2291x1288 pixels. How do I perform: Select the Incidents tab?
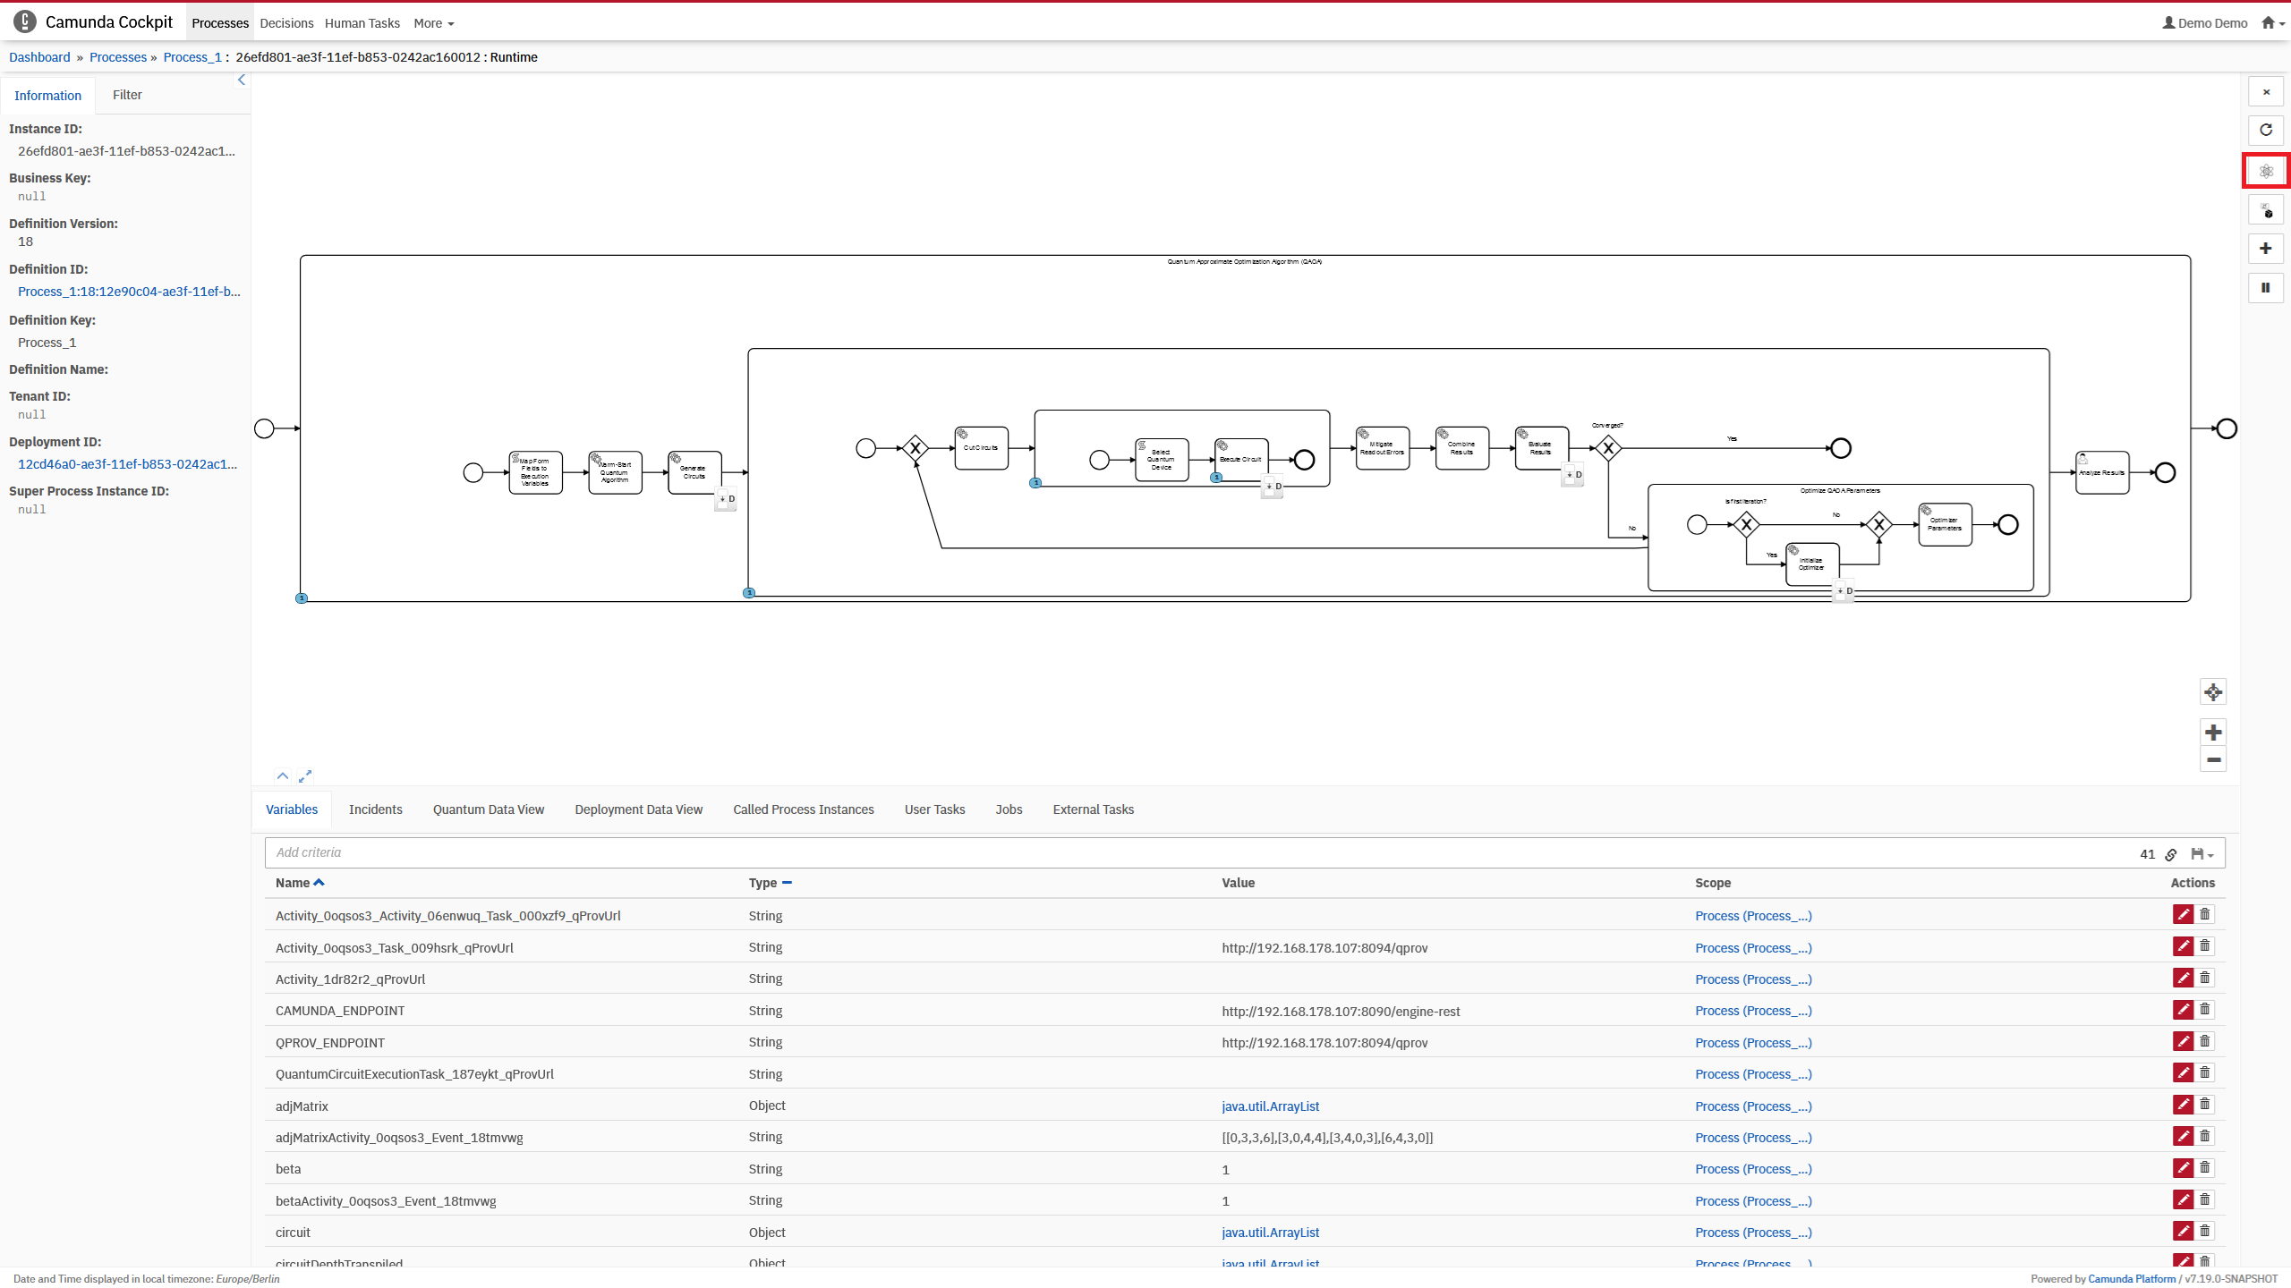(374, 809)
